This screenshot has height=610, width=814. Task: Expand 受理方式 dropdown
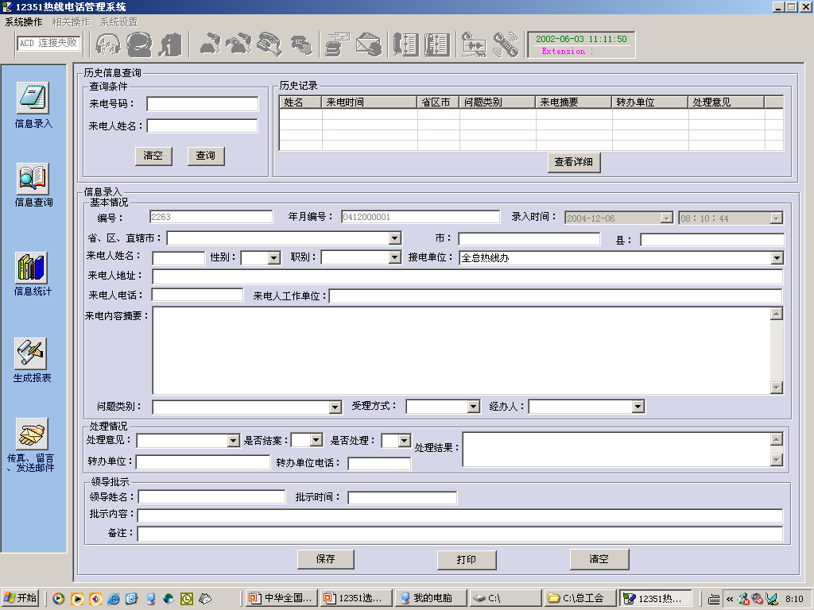(474, 407)
